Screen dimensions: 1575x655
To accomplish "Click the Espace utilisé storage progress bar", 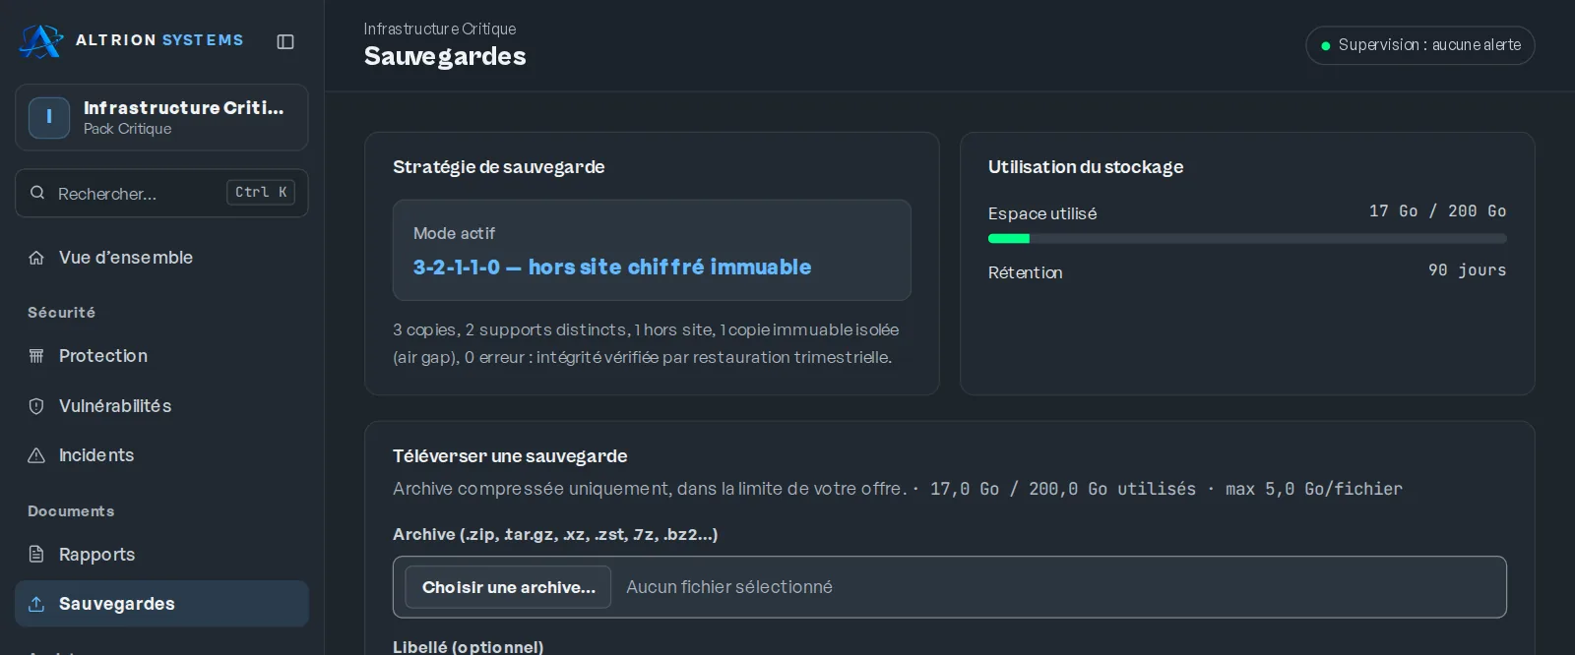I will coord(1247,238).
